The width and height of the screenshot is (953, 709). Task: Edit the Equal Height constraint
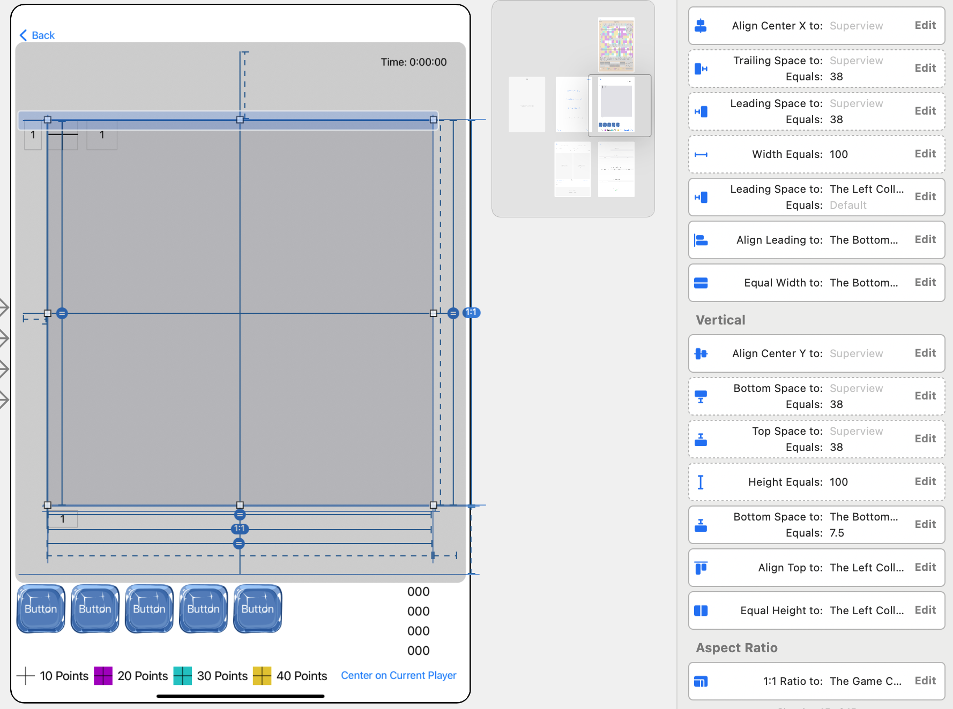(925, 610)
